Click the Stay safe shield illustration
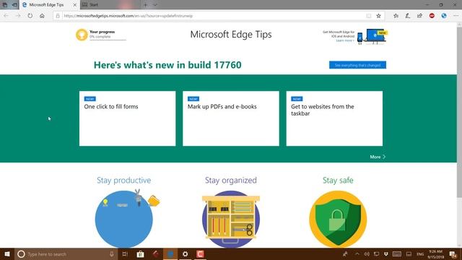Screen dimensions: 462x260 (338, 220)
